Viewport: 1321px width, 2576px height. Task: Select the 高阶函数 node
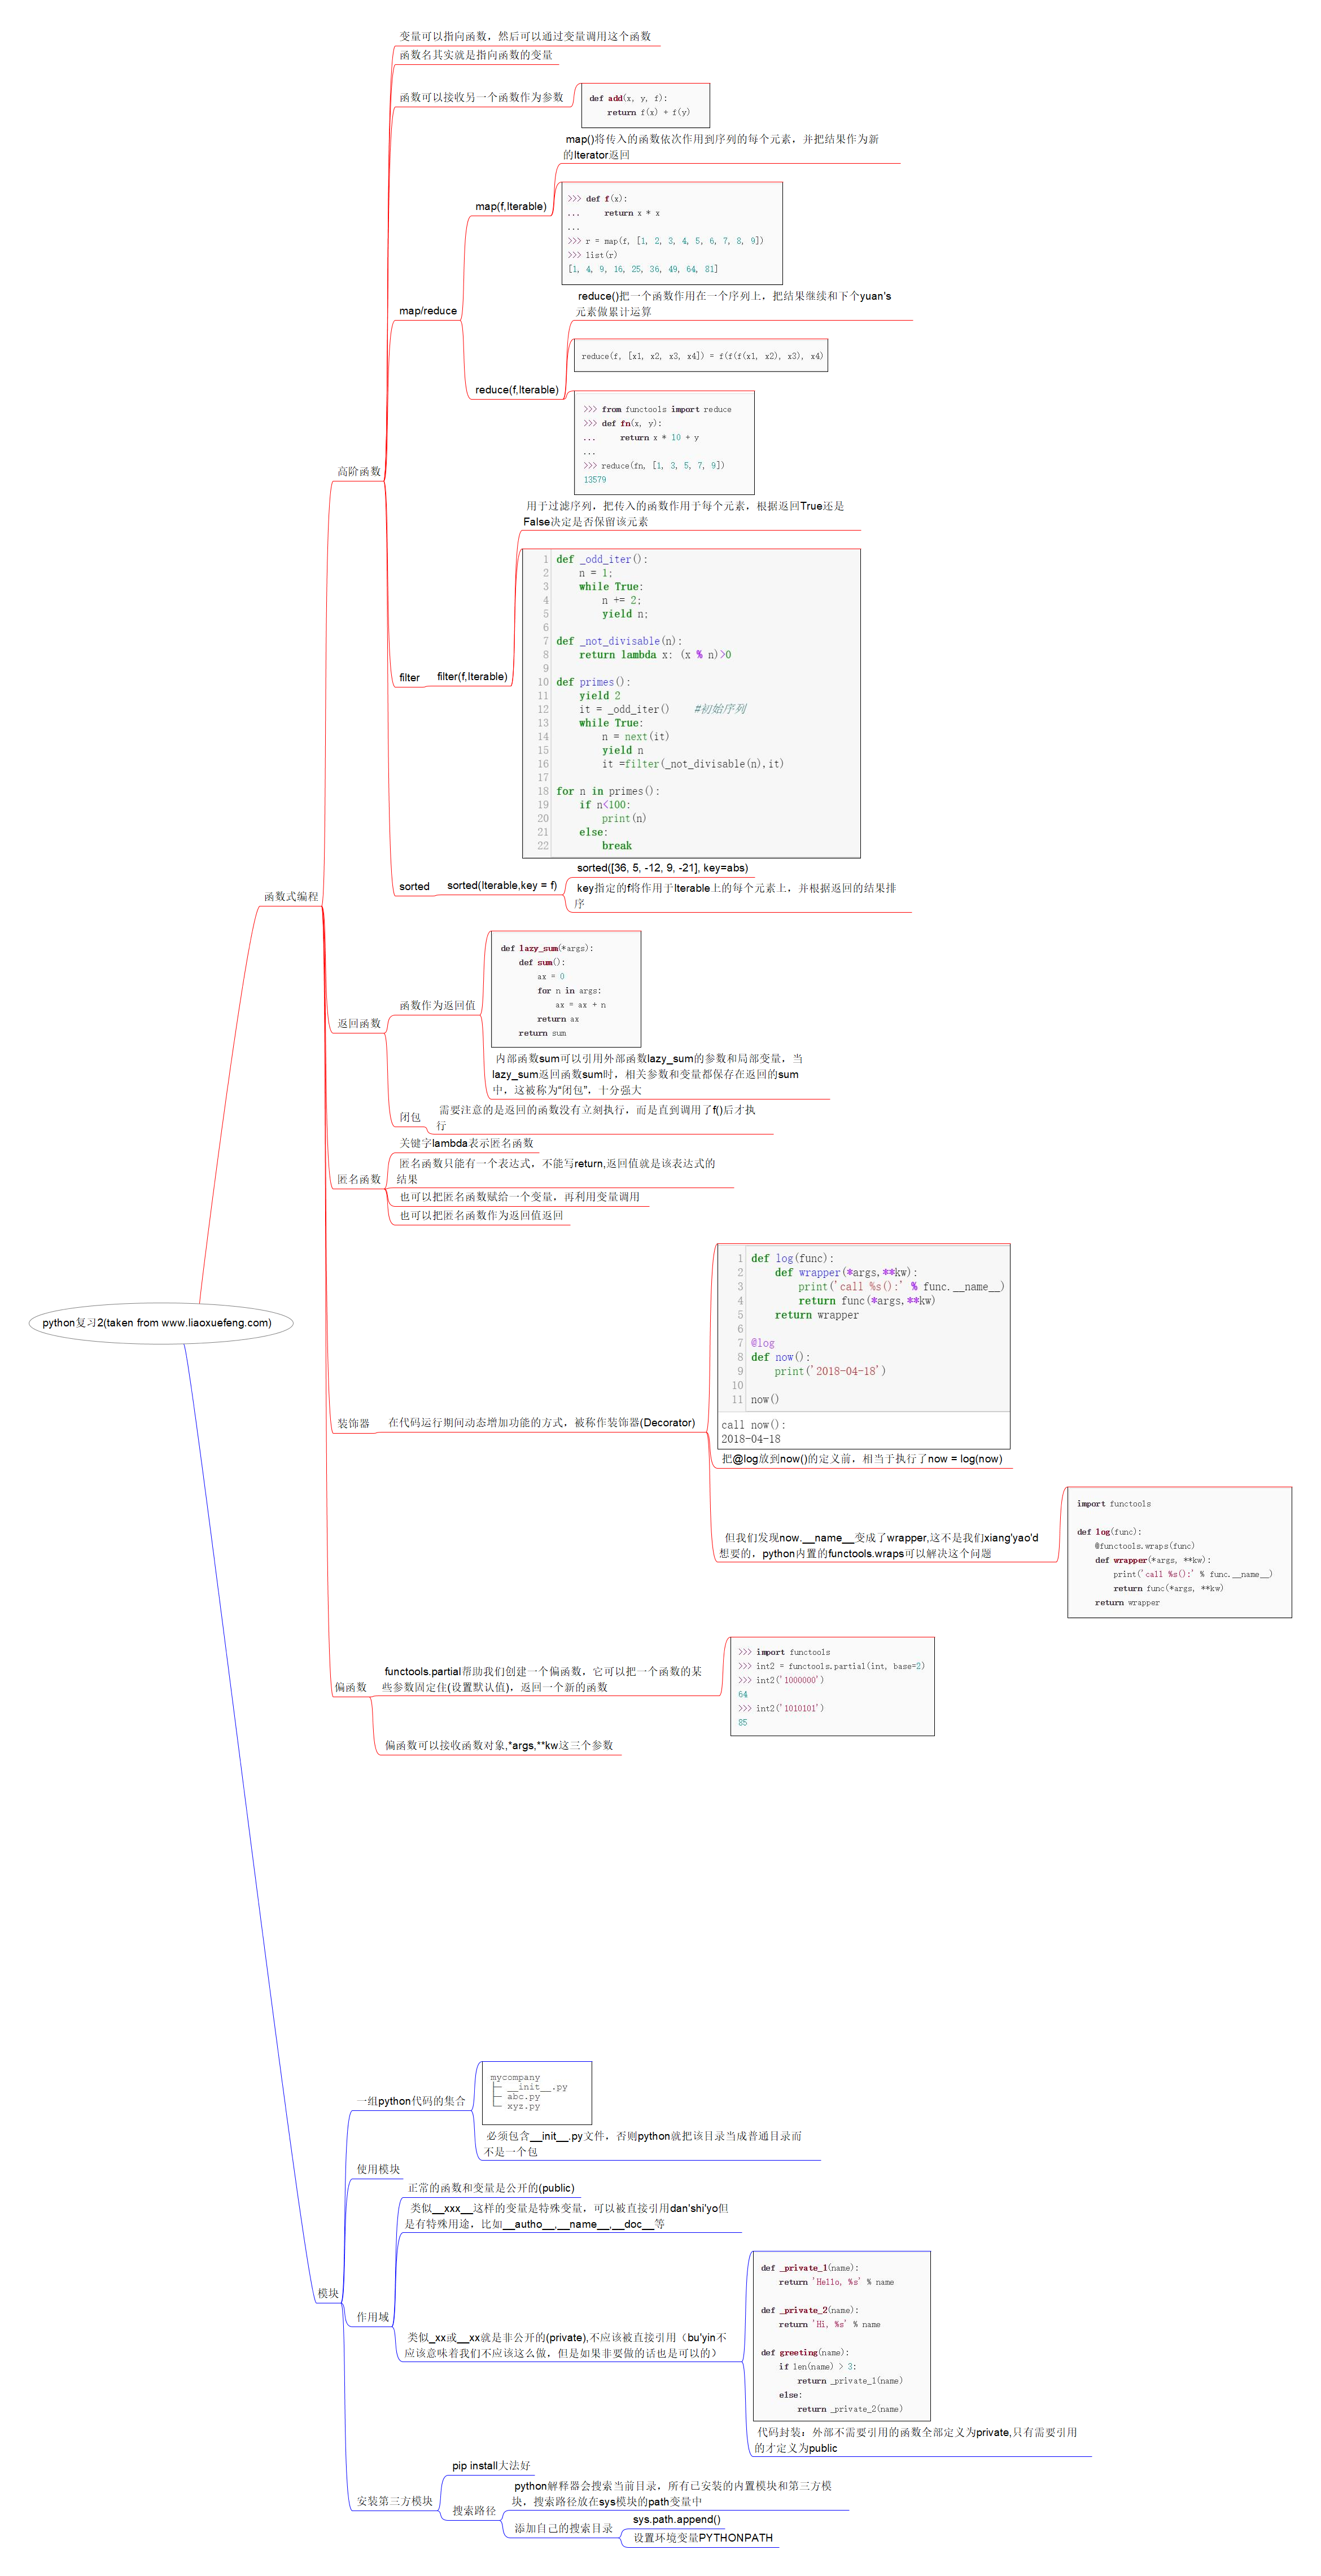point(358,471)
